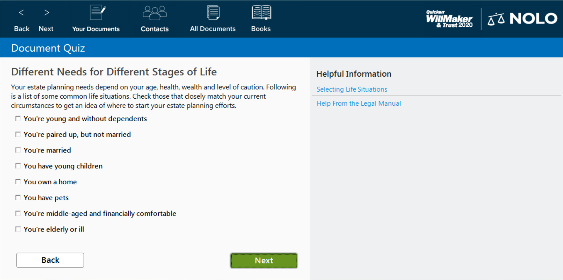Viewport: 563px width, 280px height.
Task: Open All Documents via the stacked documents icon
Action: pyautogui.click(x=213, y=12)
